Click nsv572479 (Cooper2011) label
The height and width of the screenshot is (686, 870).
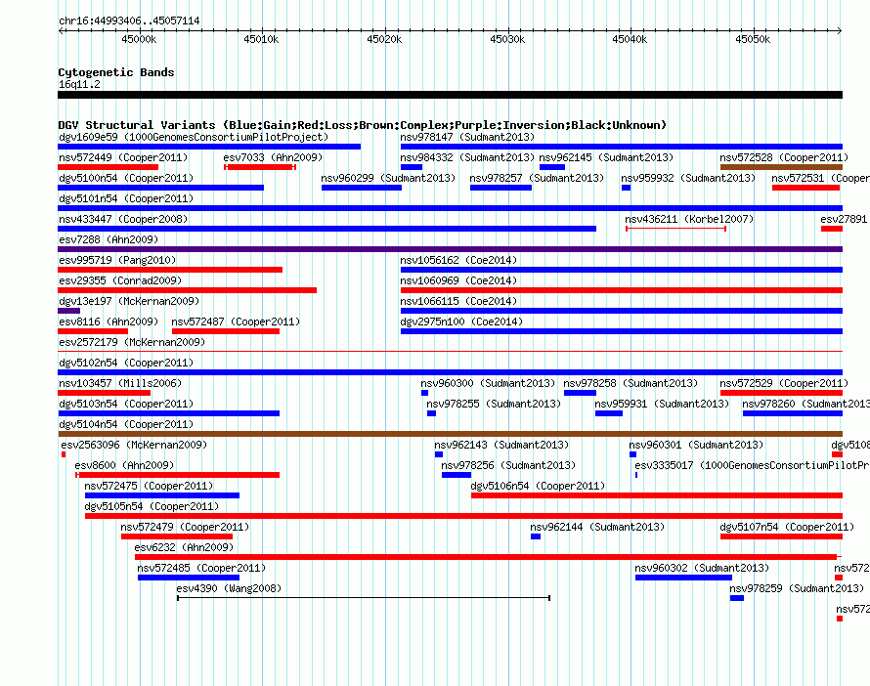[185, 527]
